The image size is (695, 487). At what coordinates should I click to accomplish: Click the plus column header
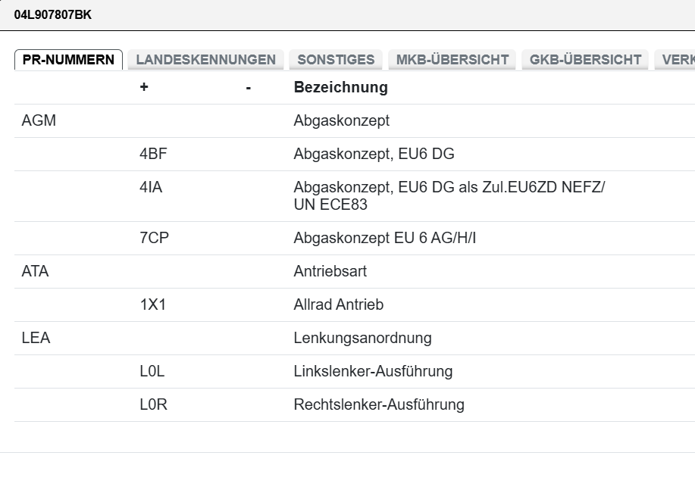pos(144,87)
